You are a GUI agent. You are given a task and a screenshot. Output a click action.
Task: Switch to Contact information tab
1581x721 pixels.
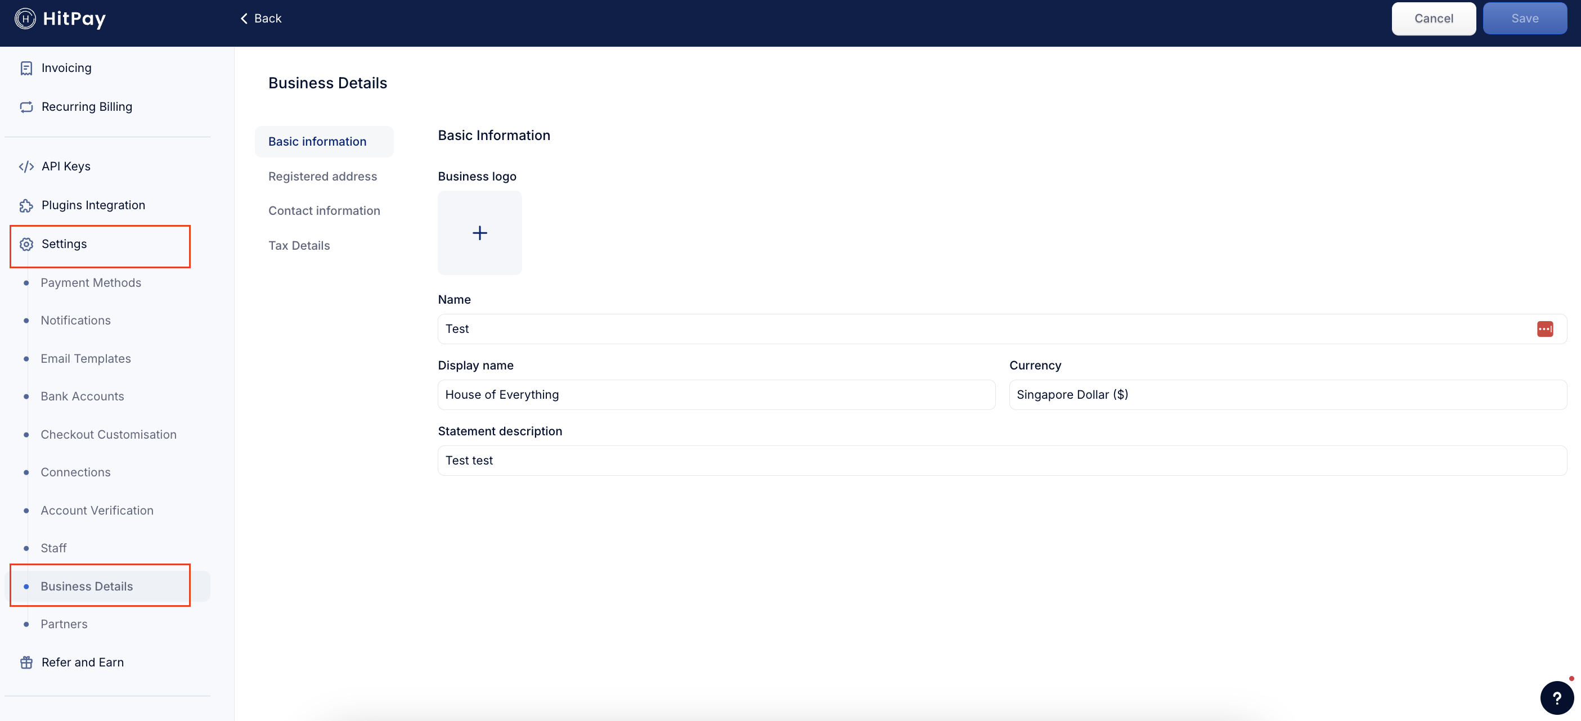[x=324, y=211]
